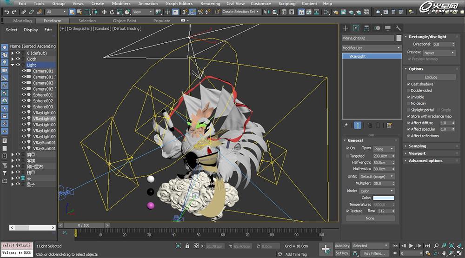Expand the Cloth layer in scene explorer
Screen dimensions: 465x258
click(13, 59)
